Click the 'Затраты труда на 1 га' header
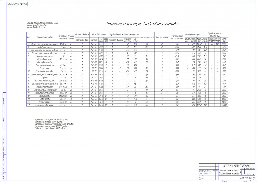257x182 pixels. (177, 37)
